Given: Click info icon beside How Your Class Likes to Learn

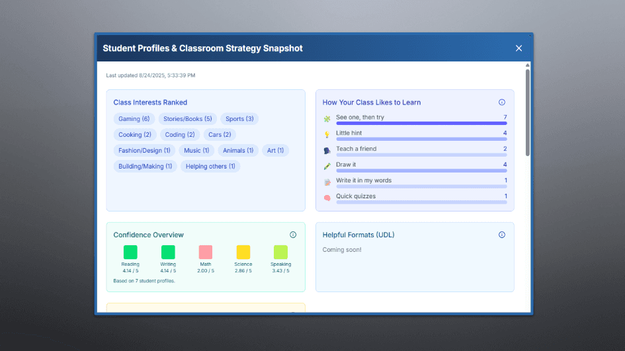Looking at the screenshot, I should (x=501, y=102).
